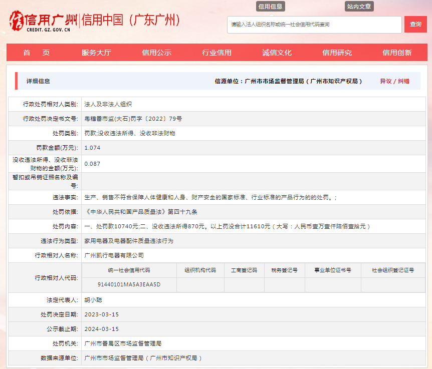432x369 pixels.
Task: Open the 站内文章 section button
Action: pos(359,7)
